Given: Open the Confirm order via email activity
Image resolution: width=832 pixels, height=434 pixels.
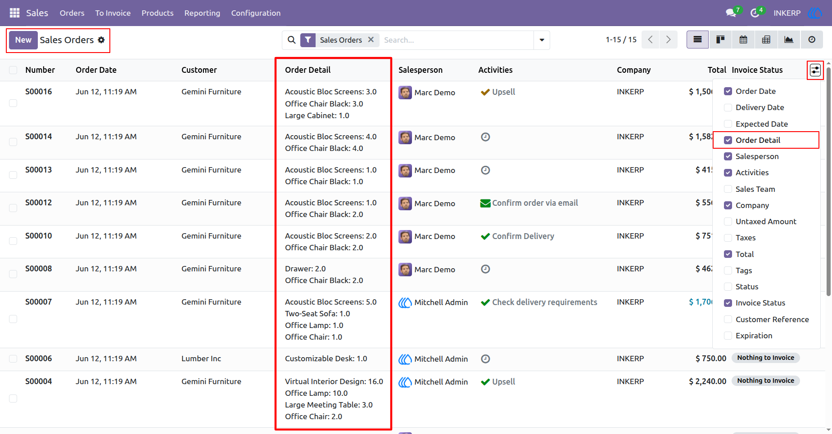Looking at the screenshot, I should [529, 203].
